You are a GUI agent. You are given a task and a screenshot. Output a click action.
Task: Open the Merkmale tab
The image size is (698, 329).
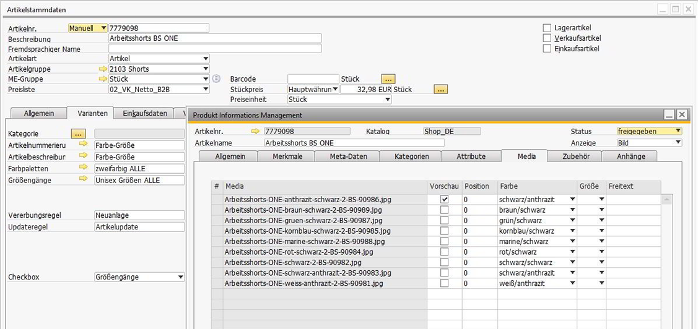coord(286,156)
